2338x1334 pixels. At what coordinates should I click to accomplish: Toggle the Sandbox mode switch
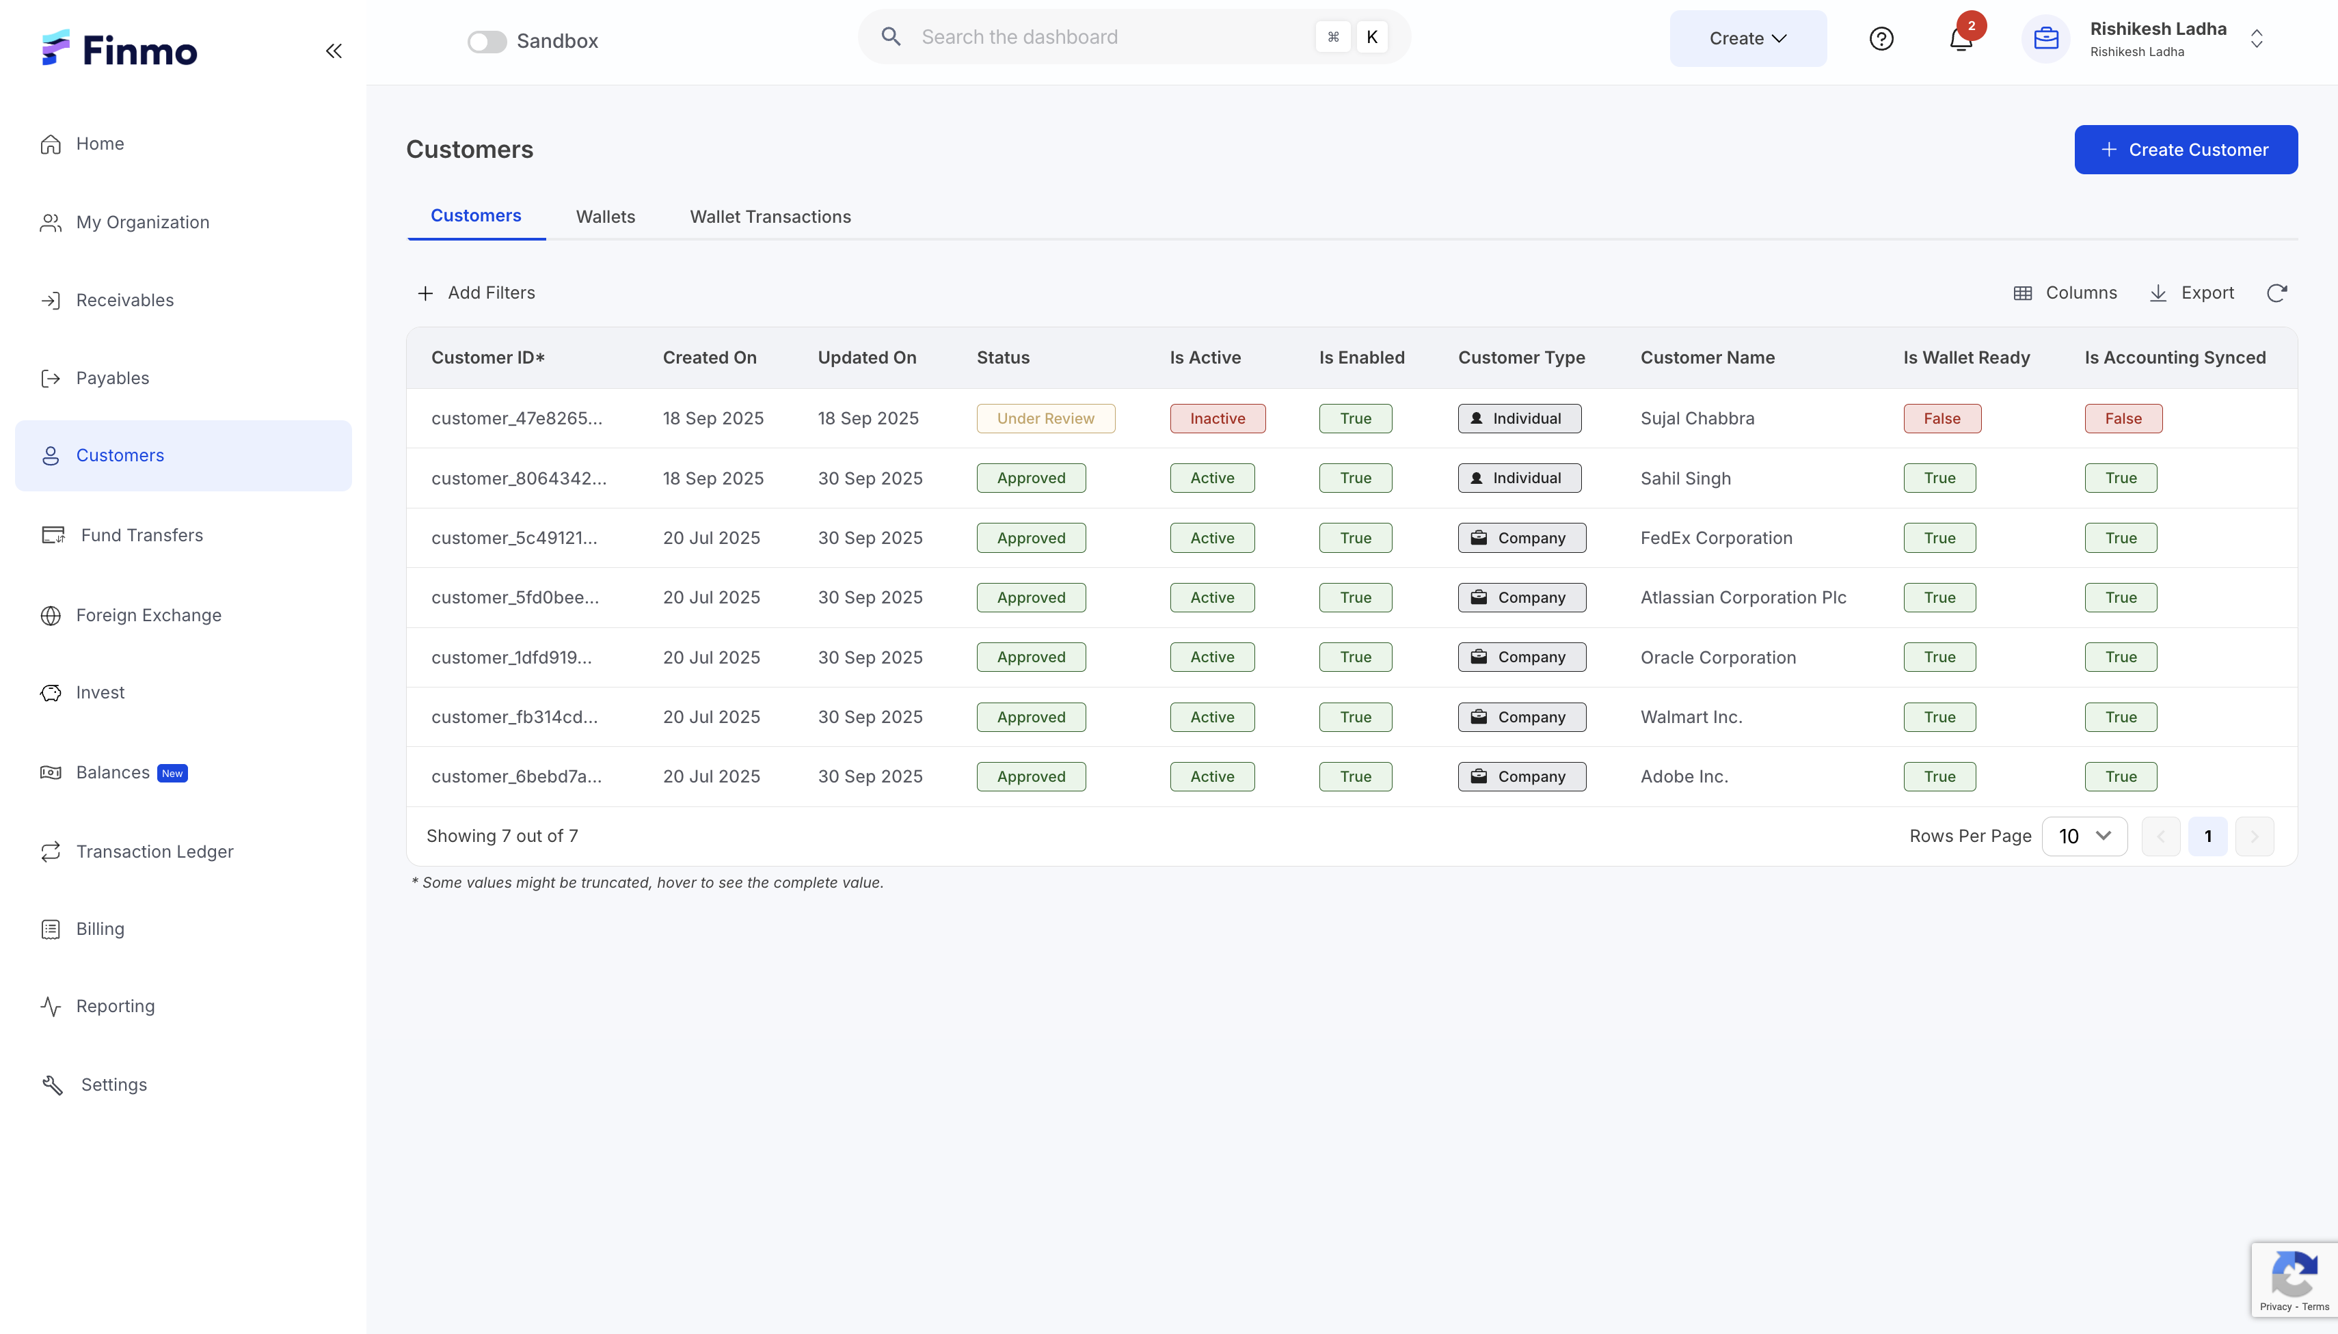(x=487, y=41)
